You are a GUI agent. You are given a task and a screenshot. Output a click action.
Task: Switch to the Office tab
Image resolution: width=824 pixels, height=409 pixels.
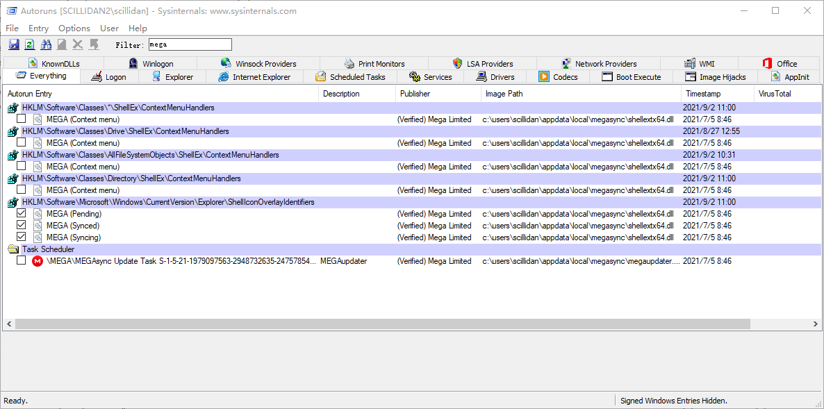780,63
